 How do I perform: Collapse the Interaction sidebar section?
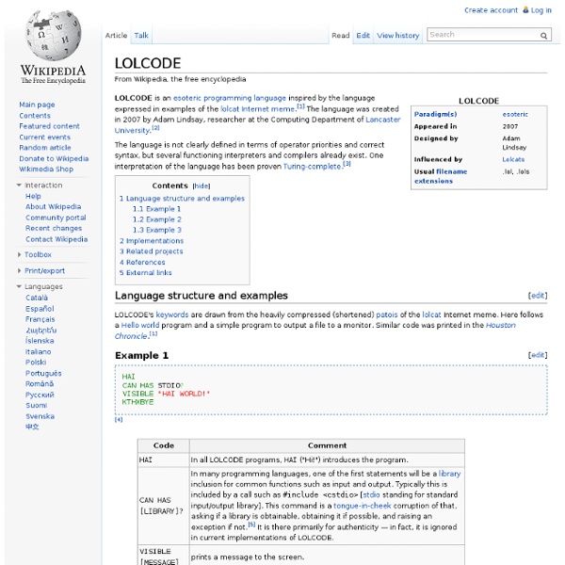pos(19,186)
